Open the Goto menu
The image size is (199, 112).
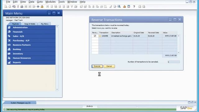coord(40,2)
